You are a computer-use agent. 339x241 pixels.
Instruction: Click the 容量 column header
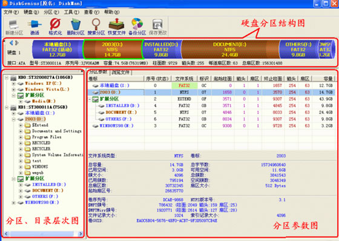point(324,79)
